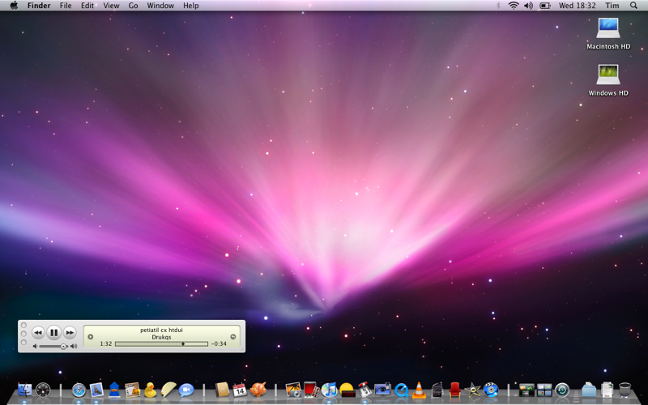Click right circular arrow in iTunes display
This screenshot has height=405, width=648.
point(232,337)
